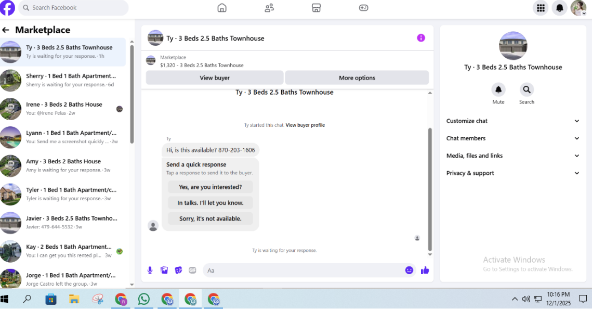Show hidden tray icons chevron

[x=515, y=299]
